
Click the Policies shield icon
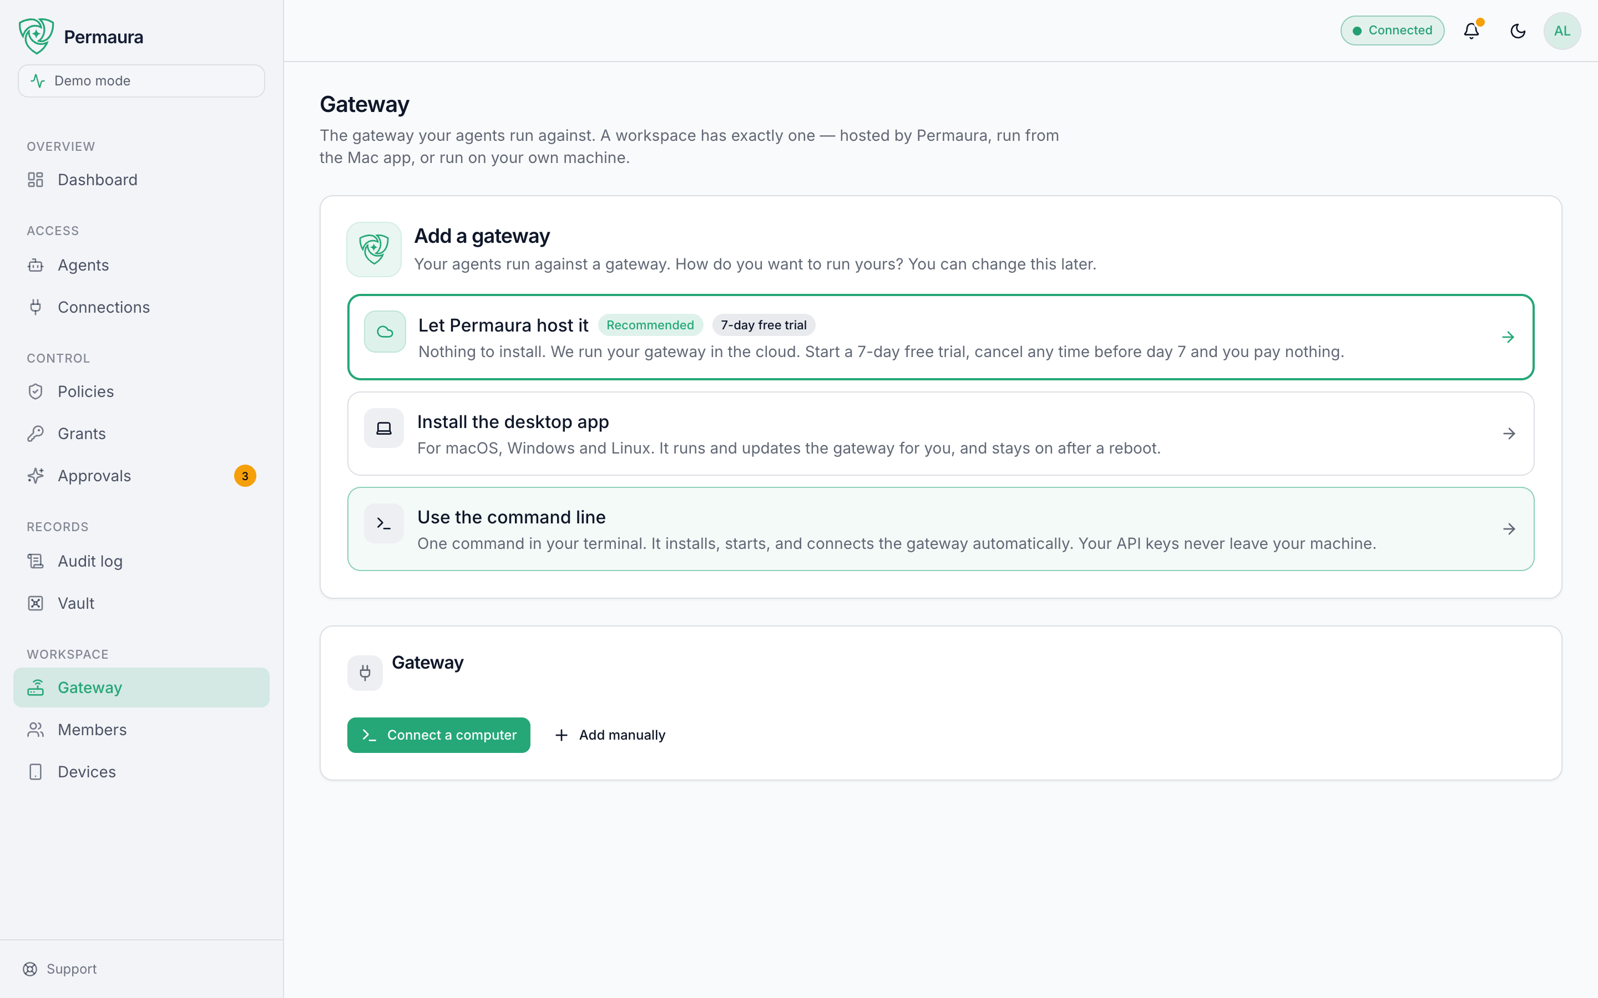pyautogui.click(x=36, y=391)
